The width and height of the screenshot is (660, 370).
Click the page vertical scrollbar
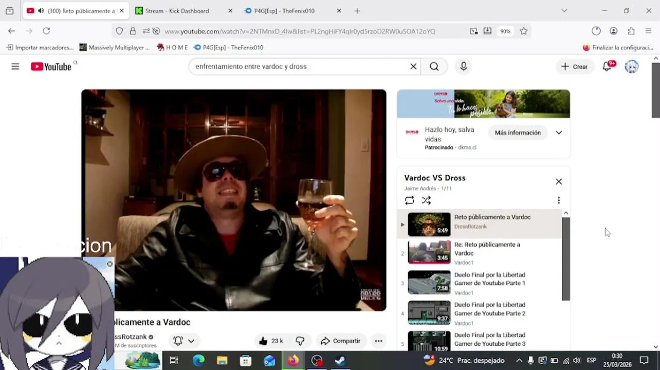[x=655, y=90]
